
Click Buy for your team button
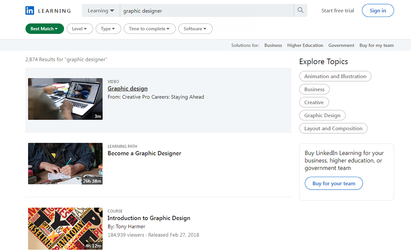pos(334,183)
